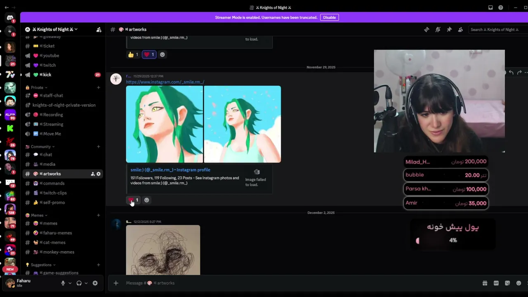
Task: Open the twitch announcement channel
Action: click(63, 65)
